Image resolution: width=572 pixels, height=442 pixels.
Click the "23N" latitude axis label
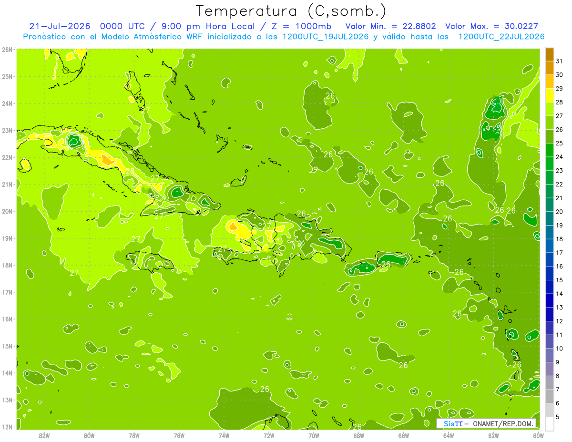pos(8,130)
